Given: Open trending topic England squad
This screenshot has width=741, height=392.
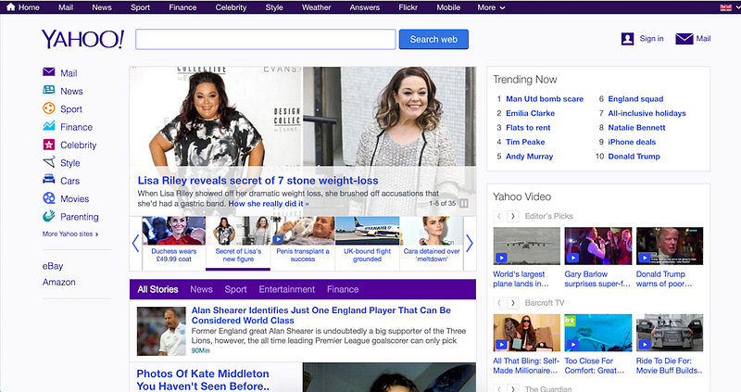Looking at the screenshot, I should coord(635,99).
